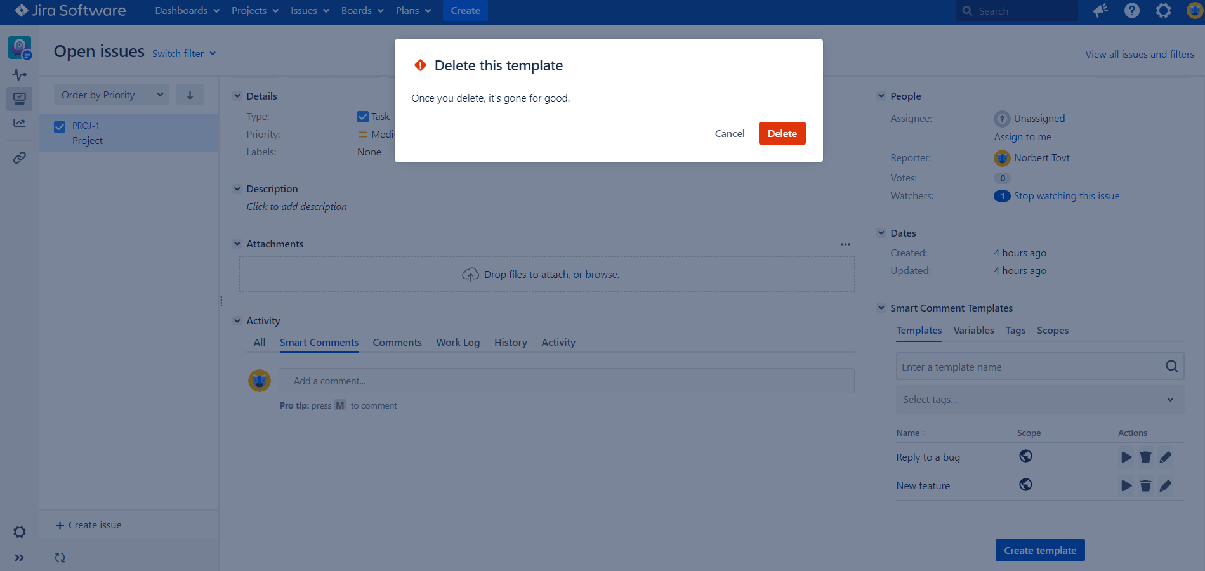The width and height of the screenshot is (1205, 571).
Task: Open the notifications megaphone icon
Action: click(x=1100, y=11)
